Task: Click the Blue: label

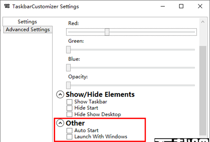Action: pyautogui.click(x=74, y=59)
